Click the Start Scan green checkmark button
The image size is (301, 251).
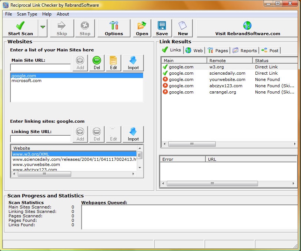coord(20,28)
